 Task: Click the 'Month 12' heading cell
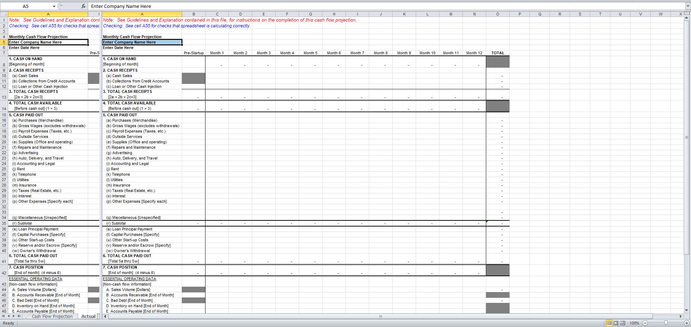(474, 53)
